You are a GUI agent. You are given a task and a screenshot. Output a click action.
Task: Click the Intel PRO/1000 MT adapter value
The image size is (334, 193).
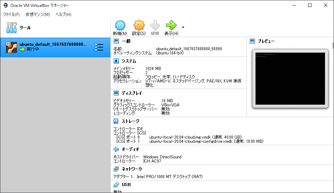coord(169,177)
